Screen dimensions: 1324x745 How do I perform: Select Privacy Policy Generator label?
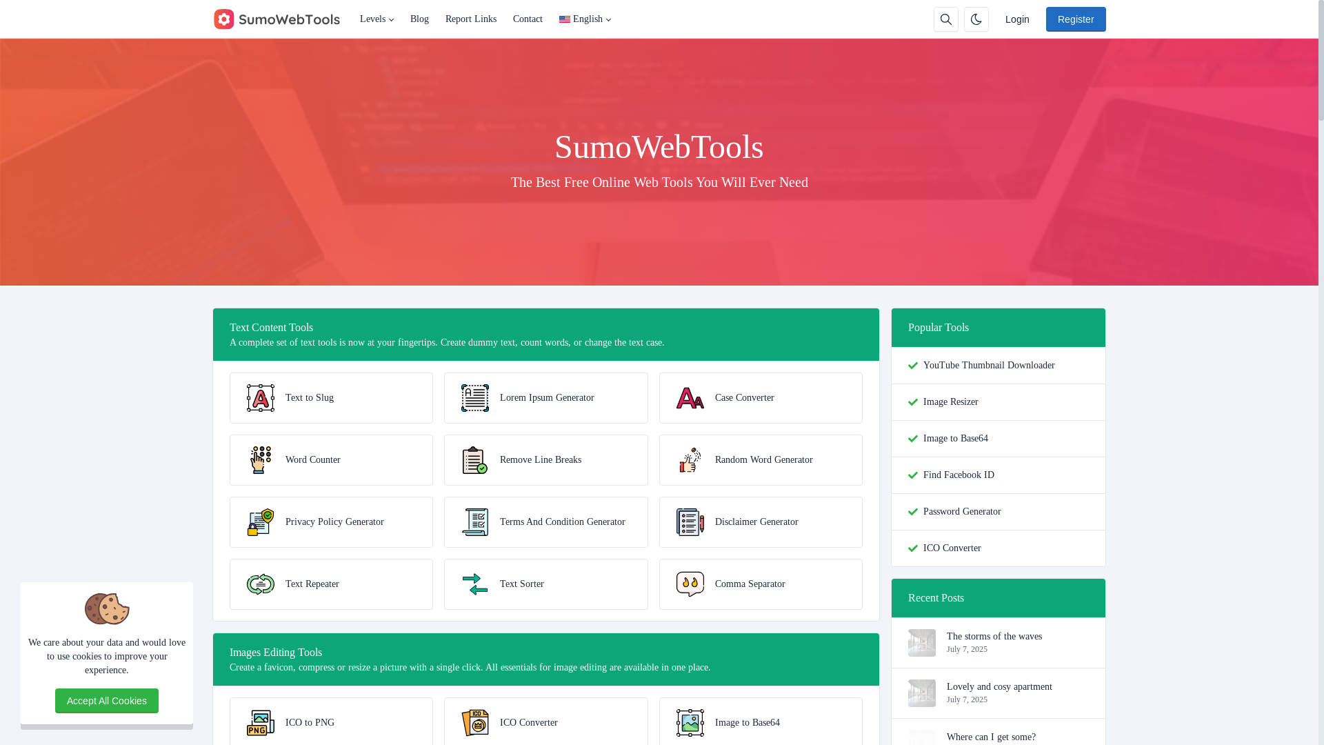click(x=334, y=522)
